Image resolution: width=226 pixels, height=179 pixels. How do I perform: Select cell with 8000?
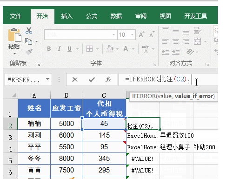[x=66, y=159]
